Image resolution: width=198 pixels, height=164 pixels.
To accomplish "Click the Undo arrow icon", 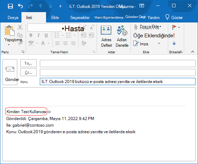I will point(20,6).
